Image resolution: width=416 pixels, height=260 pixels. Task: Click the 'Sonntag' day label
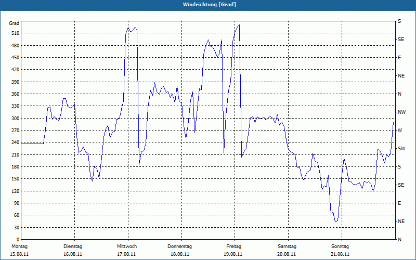(x=340, y=246)
